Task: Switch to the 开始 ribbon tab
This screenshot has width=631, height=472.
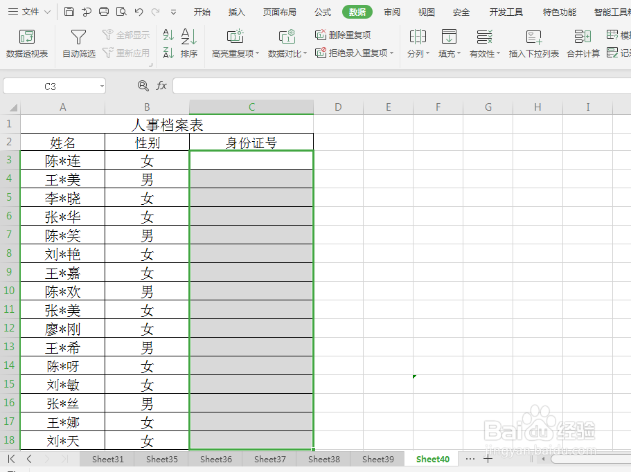Action: coord(201,11)
